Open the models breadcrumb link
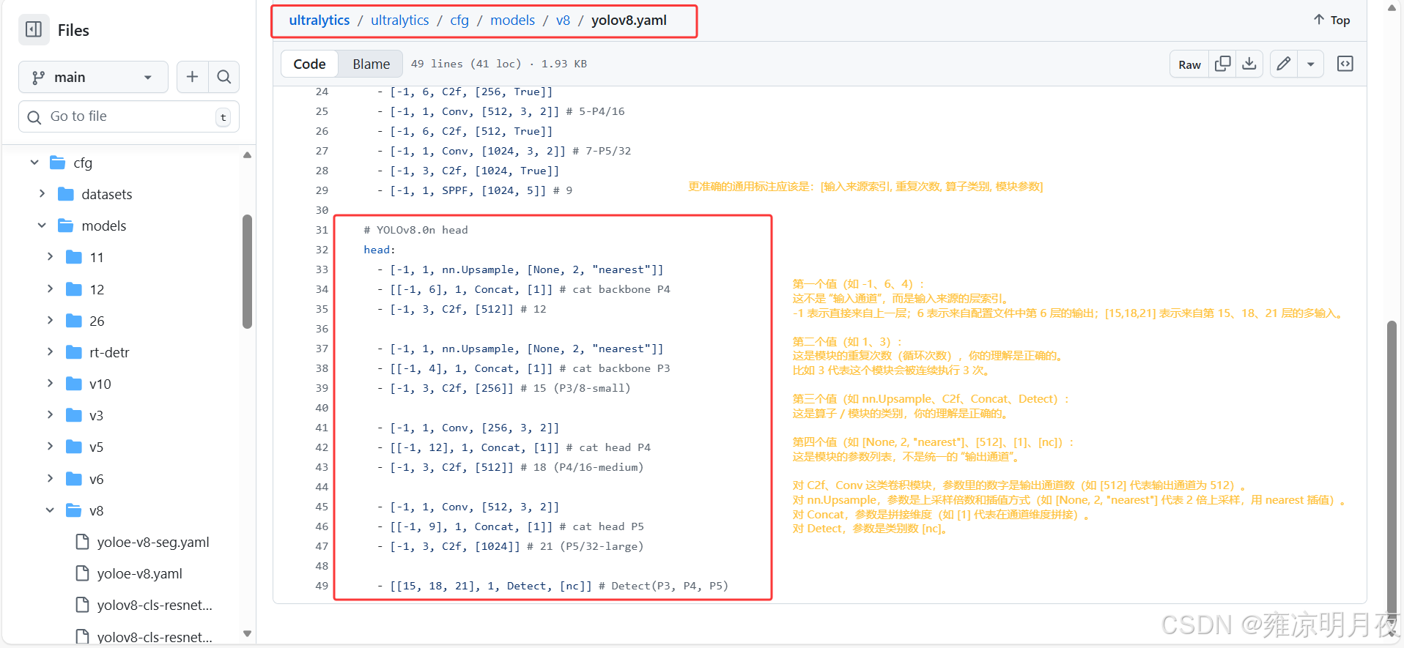The image size is (1404, 648). click(512, 21)
